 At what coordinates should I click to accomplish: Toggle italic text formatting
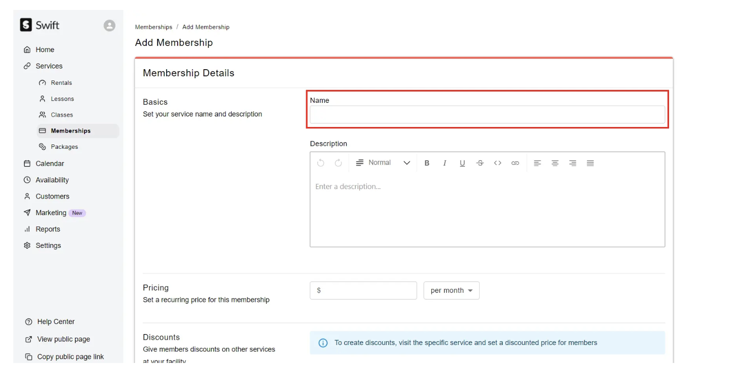pos(444,163)
